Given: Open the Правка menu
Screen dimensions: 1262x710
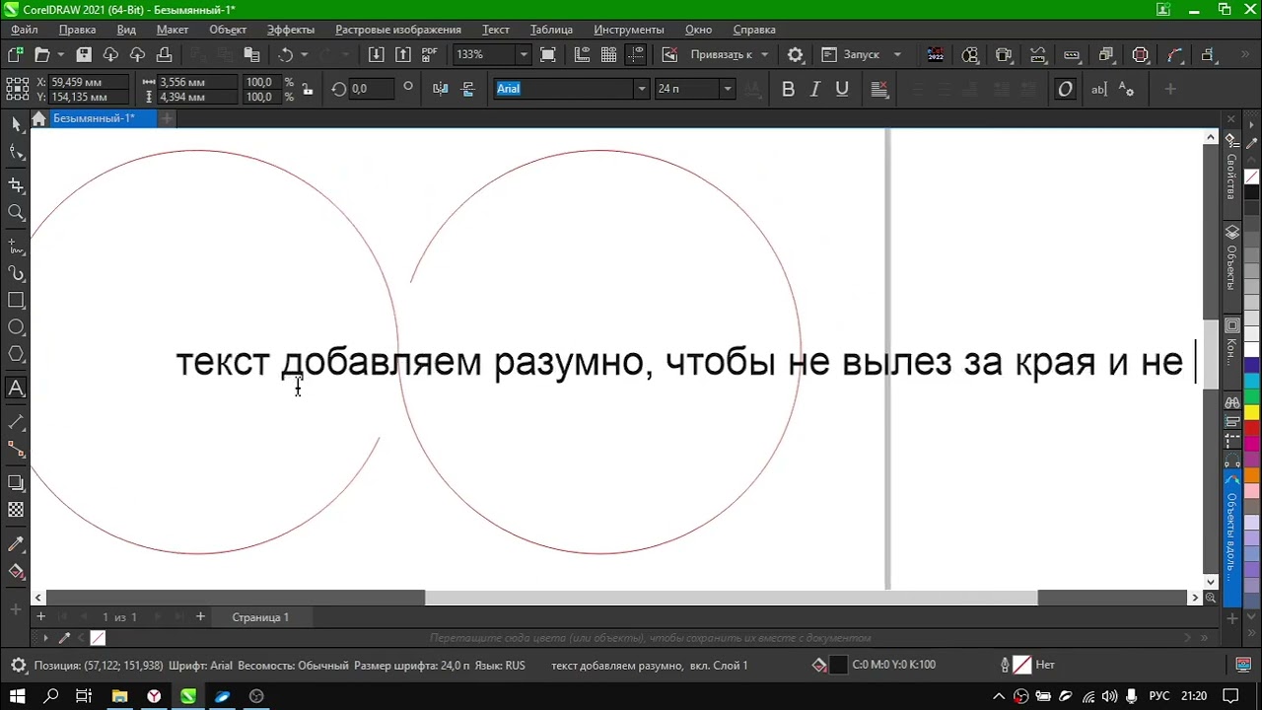Looking at the screenshot, I should click(x=77, y=30).
